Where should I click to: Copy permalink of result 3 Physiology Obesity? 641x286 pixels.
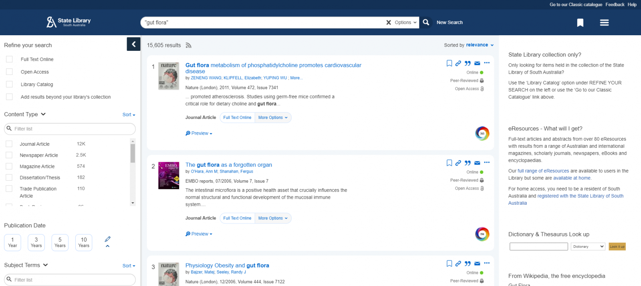[x=458, y=264]
